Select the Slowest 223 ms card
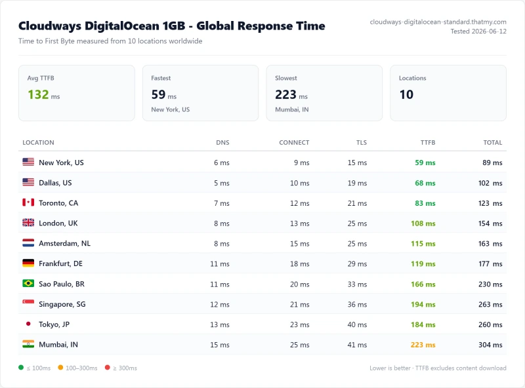This screenshot has height=388, width=525. pos(324,93)
